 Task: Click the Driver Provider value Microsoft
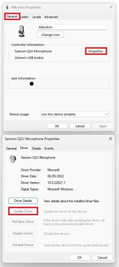53,170
